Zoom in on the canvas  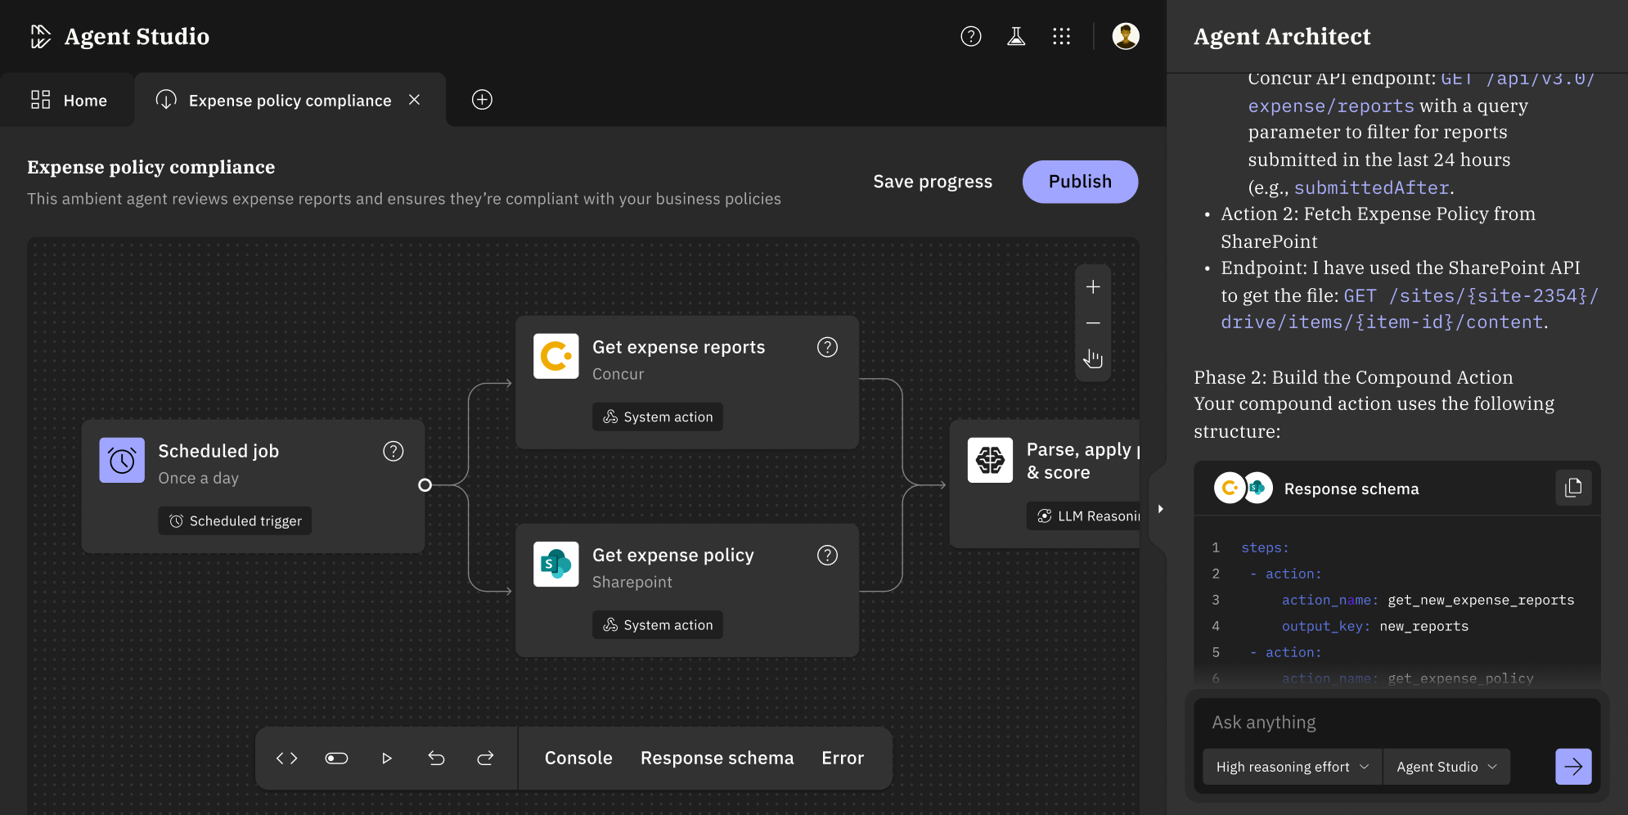click(x=1093, y=287)
